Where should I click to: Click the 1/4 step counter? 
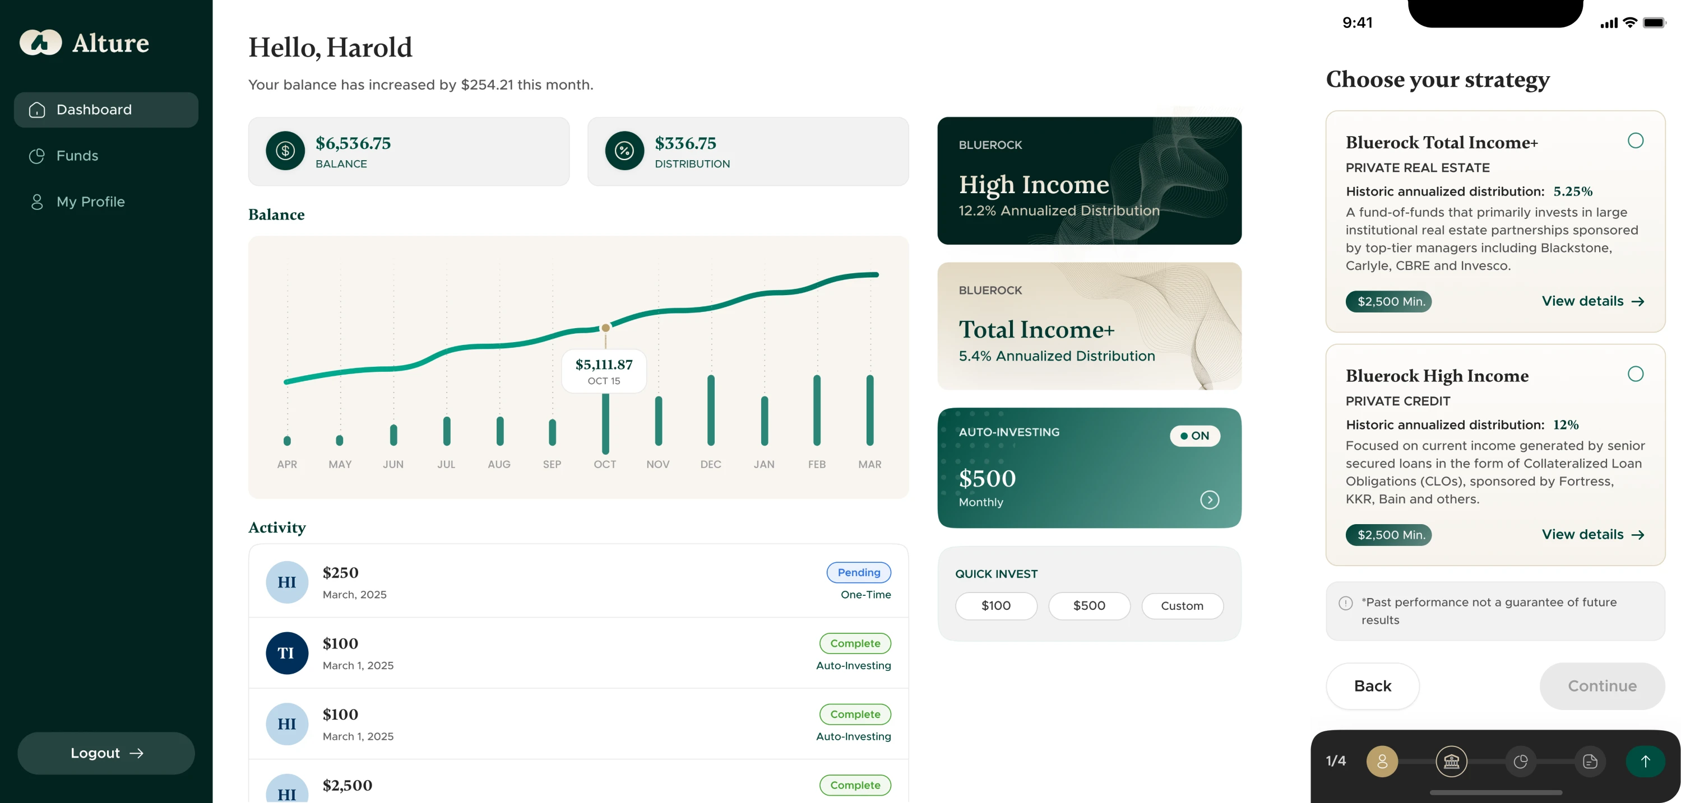1336,762
